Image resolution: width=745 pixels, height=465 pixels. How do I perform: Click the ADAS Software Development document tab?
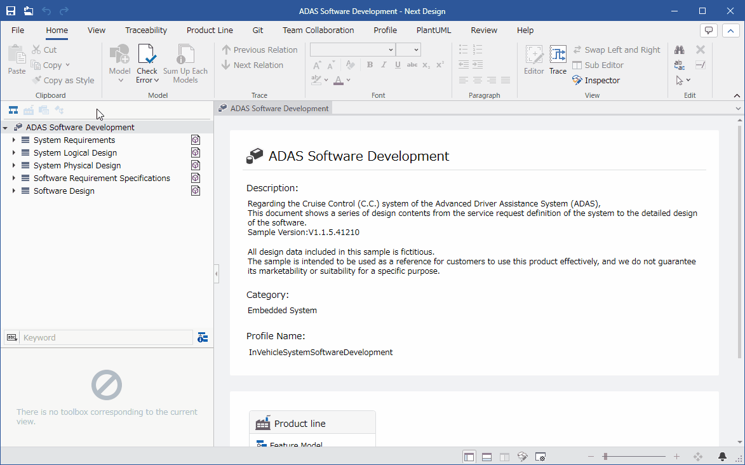(x=274, y=109)
